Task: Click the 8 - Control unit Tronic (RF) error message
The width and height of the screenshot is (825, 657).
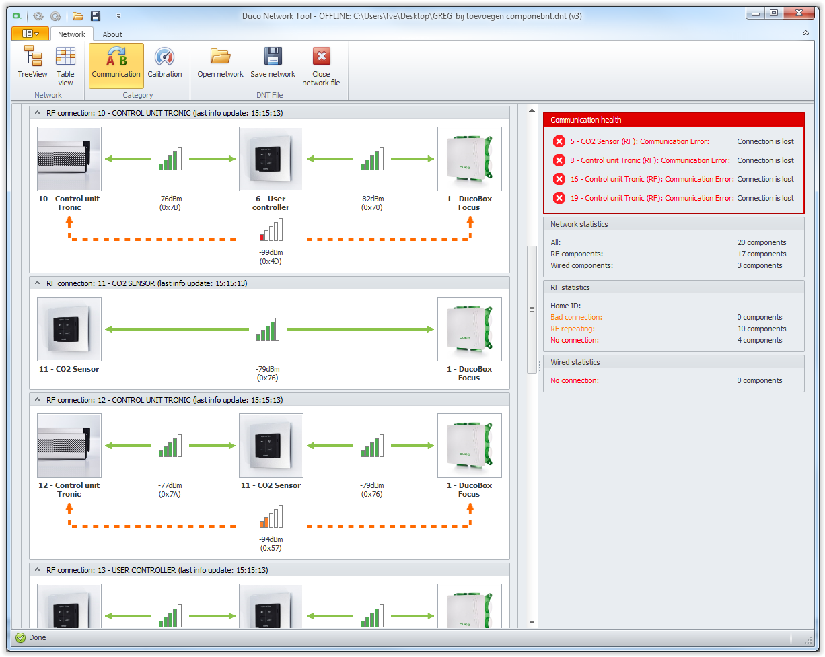Action: [x=650, y=160]
